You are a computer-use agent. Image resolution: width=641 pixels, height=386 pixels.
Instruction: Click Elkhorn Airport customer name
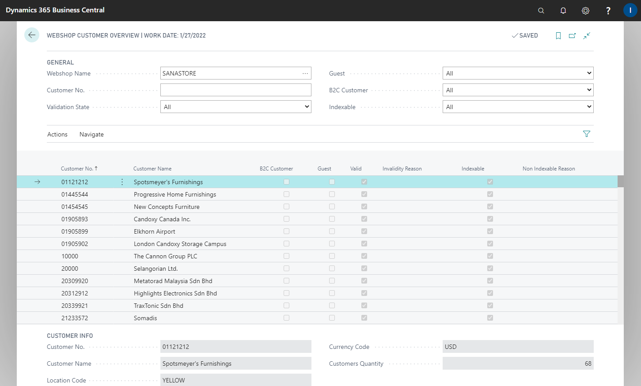[x=155, y=231]
